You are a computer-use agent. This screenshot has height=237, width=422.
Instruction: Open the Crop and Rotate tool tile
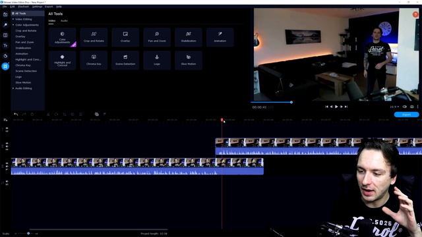(x=94, y=38)
